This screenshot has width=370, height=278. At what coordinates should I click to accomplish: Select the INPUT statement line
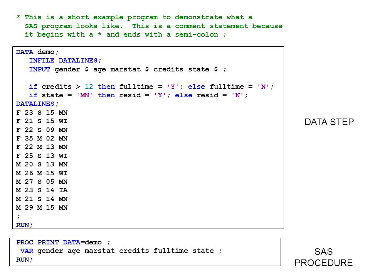[128, 69]
